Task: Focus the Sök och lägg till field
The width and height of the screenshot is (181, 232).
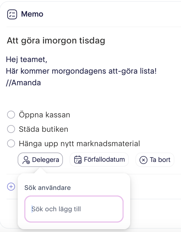Action: 74,209
